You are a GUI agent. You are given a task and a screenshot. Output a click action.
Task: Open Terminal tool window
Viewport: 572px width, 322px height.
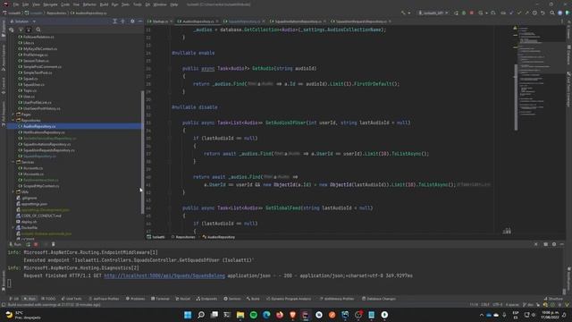coord(160,299)
